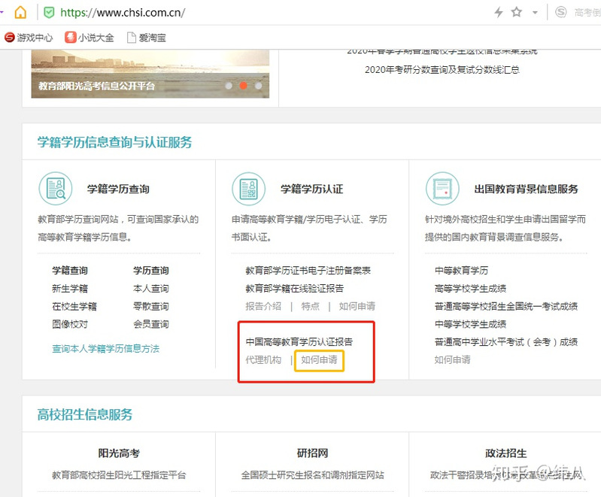
Task: Click 如何申请 in the highlighted box
Action: 319,360
